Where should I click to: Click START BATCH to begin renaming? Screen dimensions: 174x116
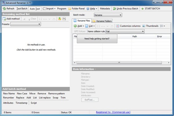[x=151, y=9]
